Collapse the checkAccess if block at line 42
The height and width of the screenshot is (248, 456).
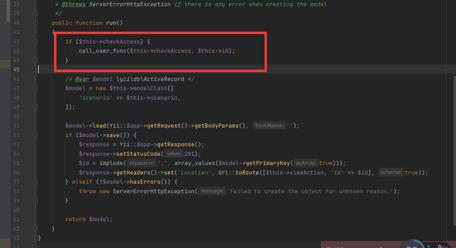[36, 42]
